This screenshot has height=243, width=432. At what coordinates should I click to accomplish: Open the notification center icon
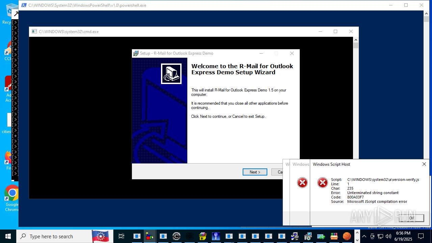[x=421, y=236]
